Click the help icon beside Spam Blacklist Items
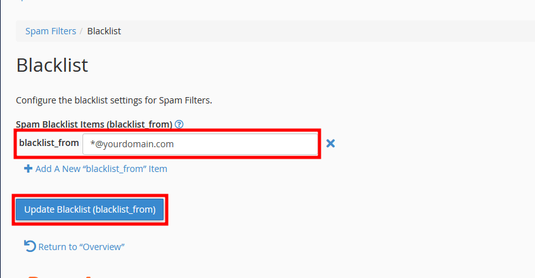 (179, 124)
